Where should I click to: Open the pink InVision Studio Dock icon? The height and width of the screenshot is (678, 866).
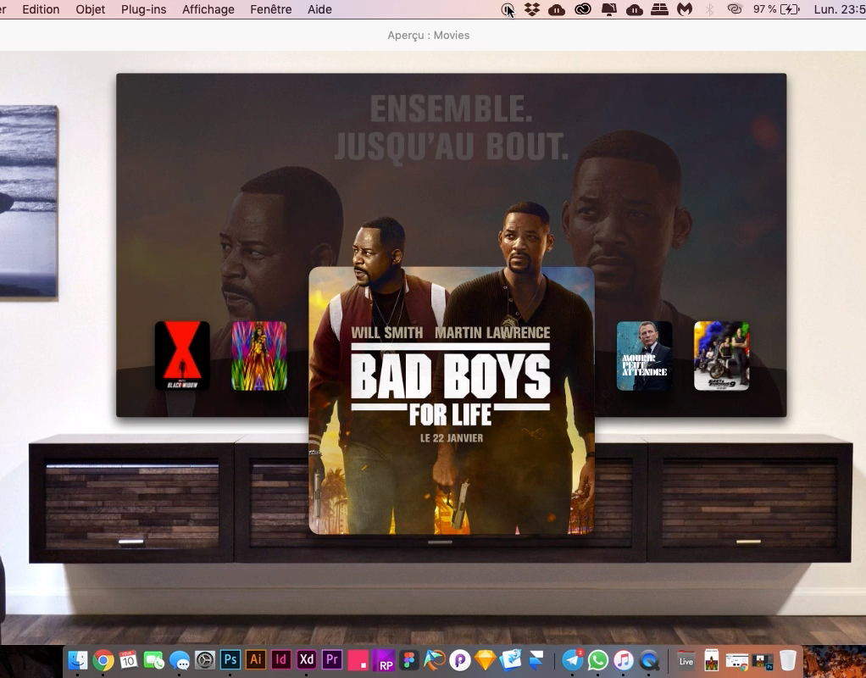(x=358, y=659)
